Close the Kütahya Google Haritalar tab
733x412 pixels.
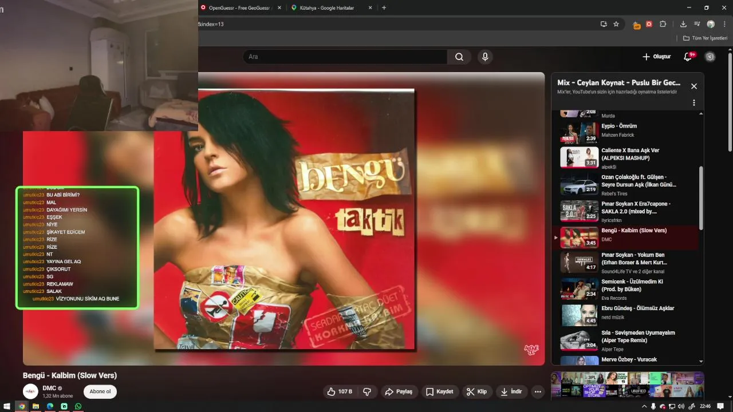click(370, 7)
